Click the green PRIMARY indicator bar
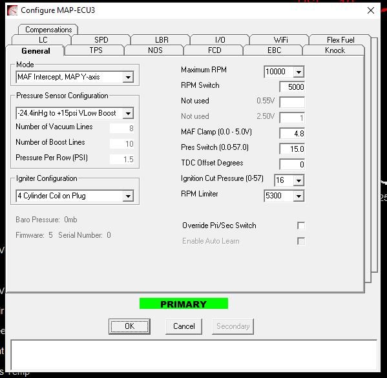387x378 pixels. [x=183, y=304]
